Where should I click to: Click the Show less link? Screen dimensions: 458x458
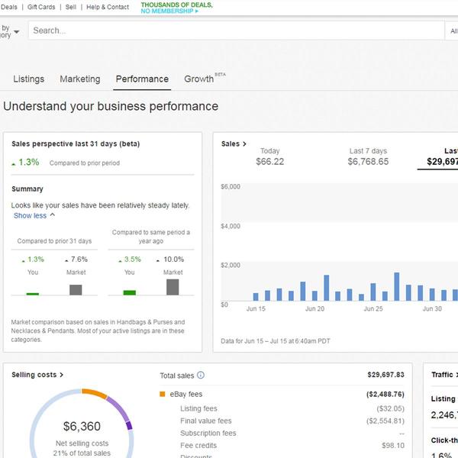coord(30,215)
